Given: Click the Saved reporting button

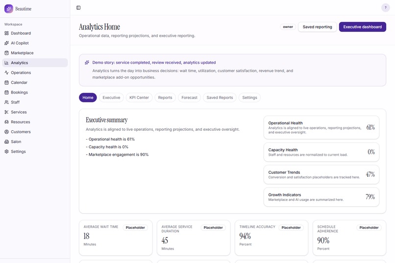Looking at the screenshot, I should pos(318,27).
